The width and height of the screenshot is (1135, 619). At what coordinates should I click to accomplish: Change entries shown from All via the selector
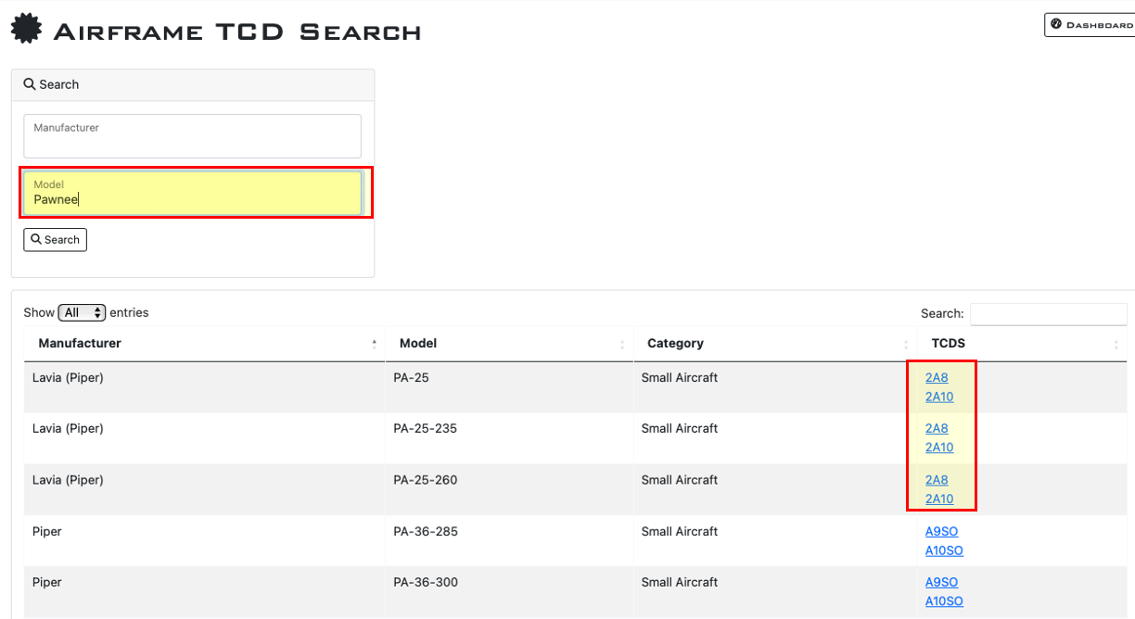[x=82, y=312]
